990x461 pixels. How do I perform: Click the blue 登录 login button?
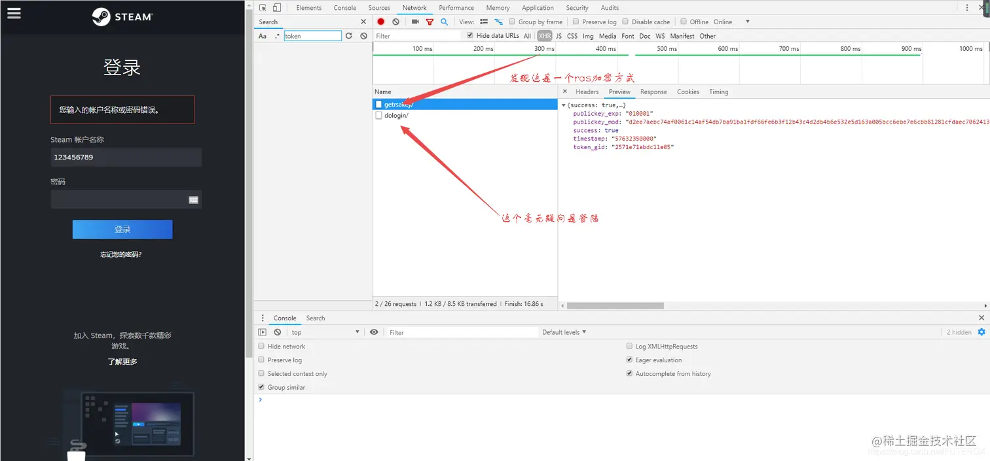122,229
